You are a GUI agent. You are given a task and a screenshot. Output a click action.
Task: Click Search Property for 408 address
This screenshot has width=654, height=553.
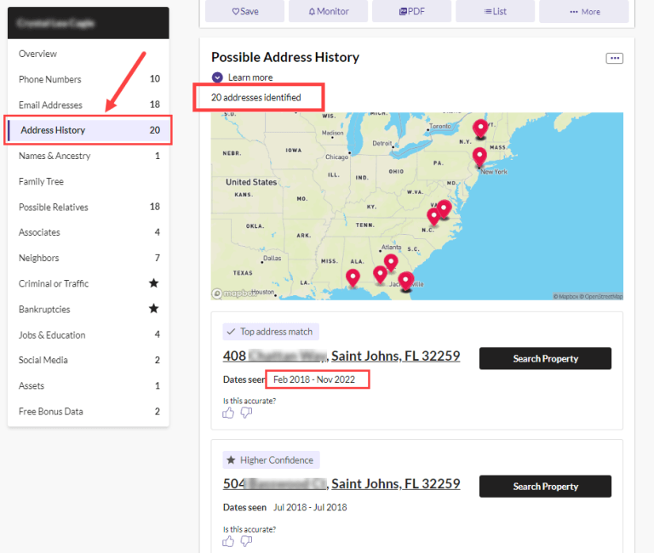(545, 358)
